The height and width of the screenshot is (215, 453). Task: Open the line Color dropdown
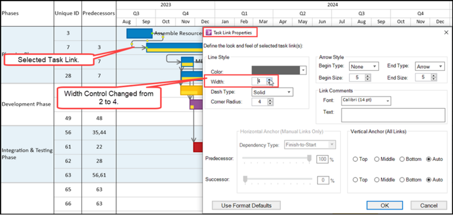303,70
